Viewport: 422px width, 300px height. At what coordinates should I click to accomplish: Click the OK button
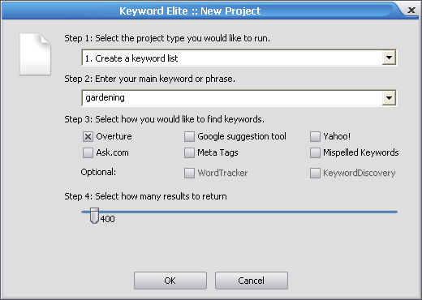click(170, 281)
